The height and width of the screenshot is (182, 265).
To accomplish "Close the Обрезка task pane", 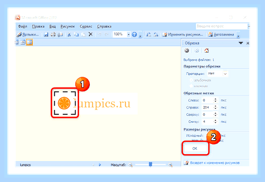I will 248,43.
